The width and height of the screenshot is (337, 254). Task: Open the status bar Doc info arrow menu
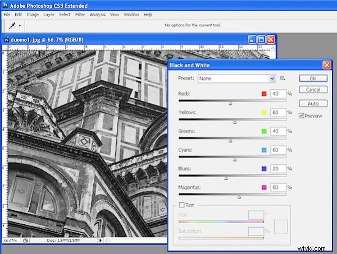101,240
